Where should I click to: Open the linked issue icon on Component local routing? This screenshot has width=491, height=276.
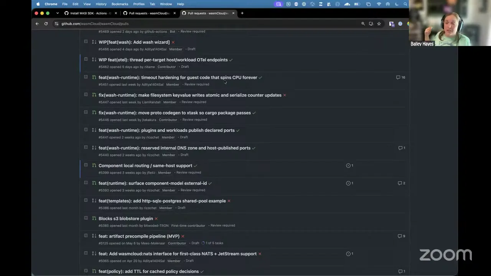[x=349, y=166]
